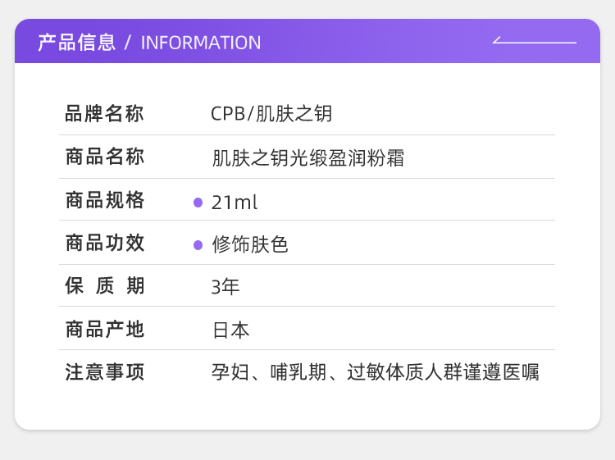The image size is (615, 460).
Task: Select the 商品产地 label
Action: (x=104, y=330)
